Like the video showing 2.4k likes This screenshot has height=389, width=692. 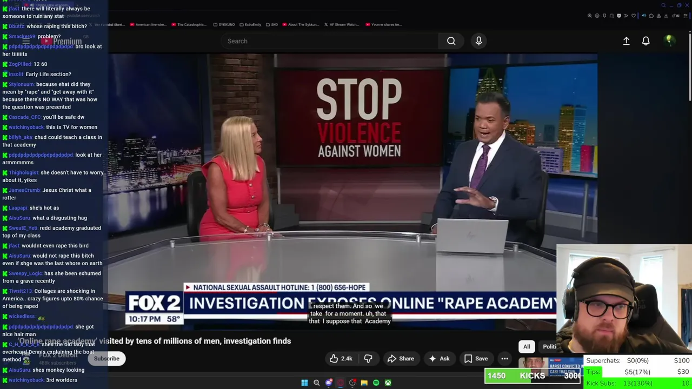(341, 359)
